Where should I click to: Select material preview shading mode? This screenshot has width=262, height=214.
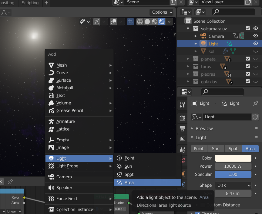155,22
